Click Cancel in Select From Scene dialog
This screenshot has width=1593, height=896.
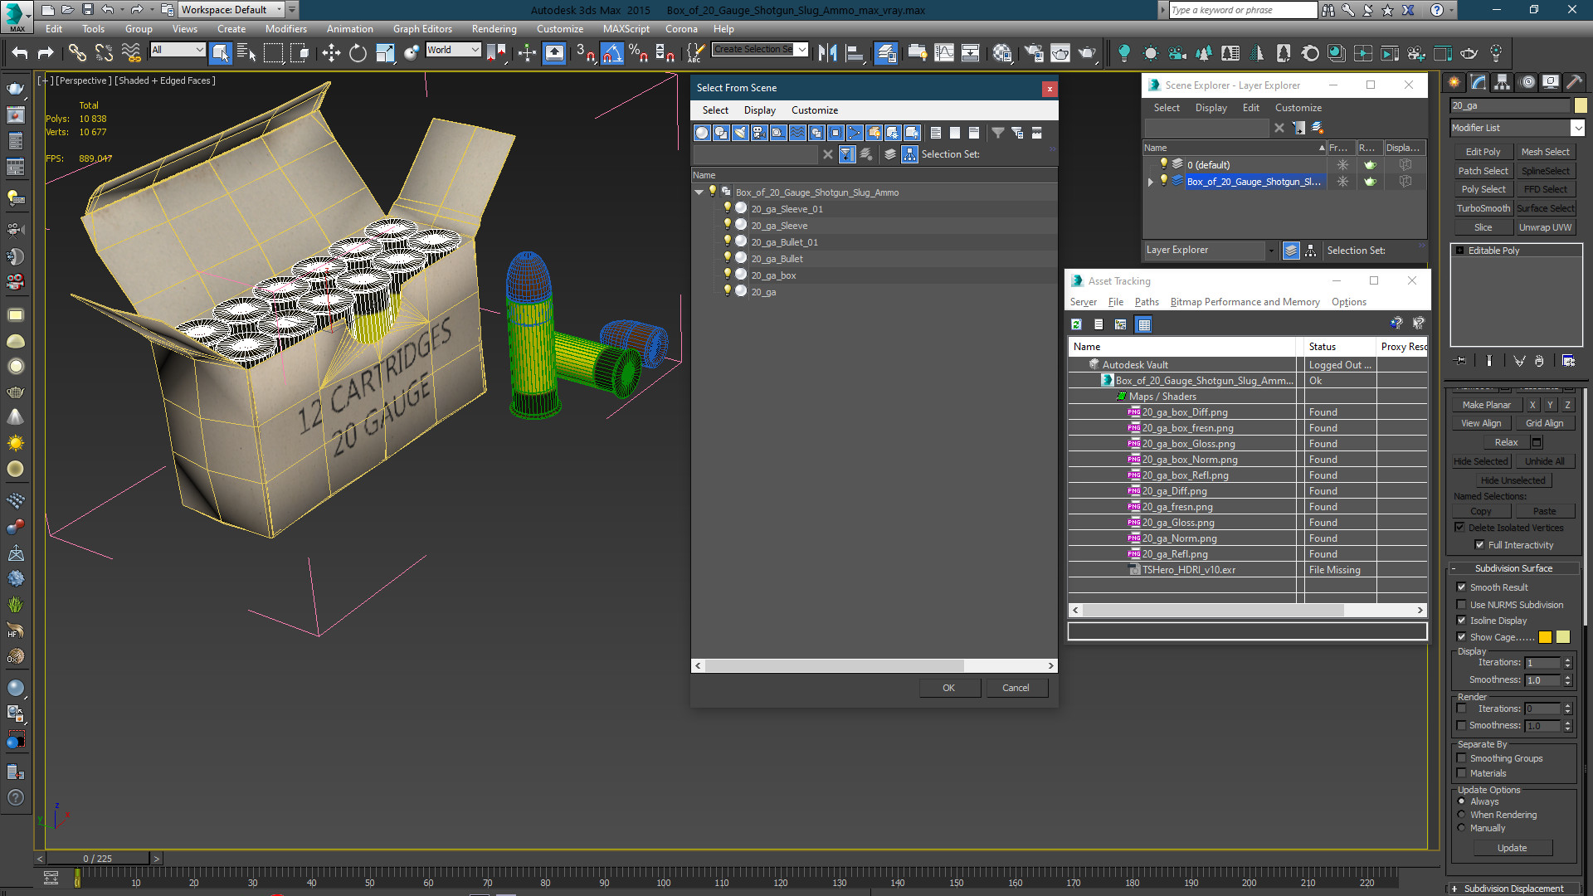pos(1016,688)
